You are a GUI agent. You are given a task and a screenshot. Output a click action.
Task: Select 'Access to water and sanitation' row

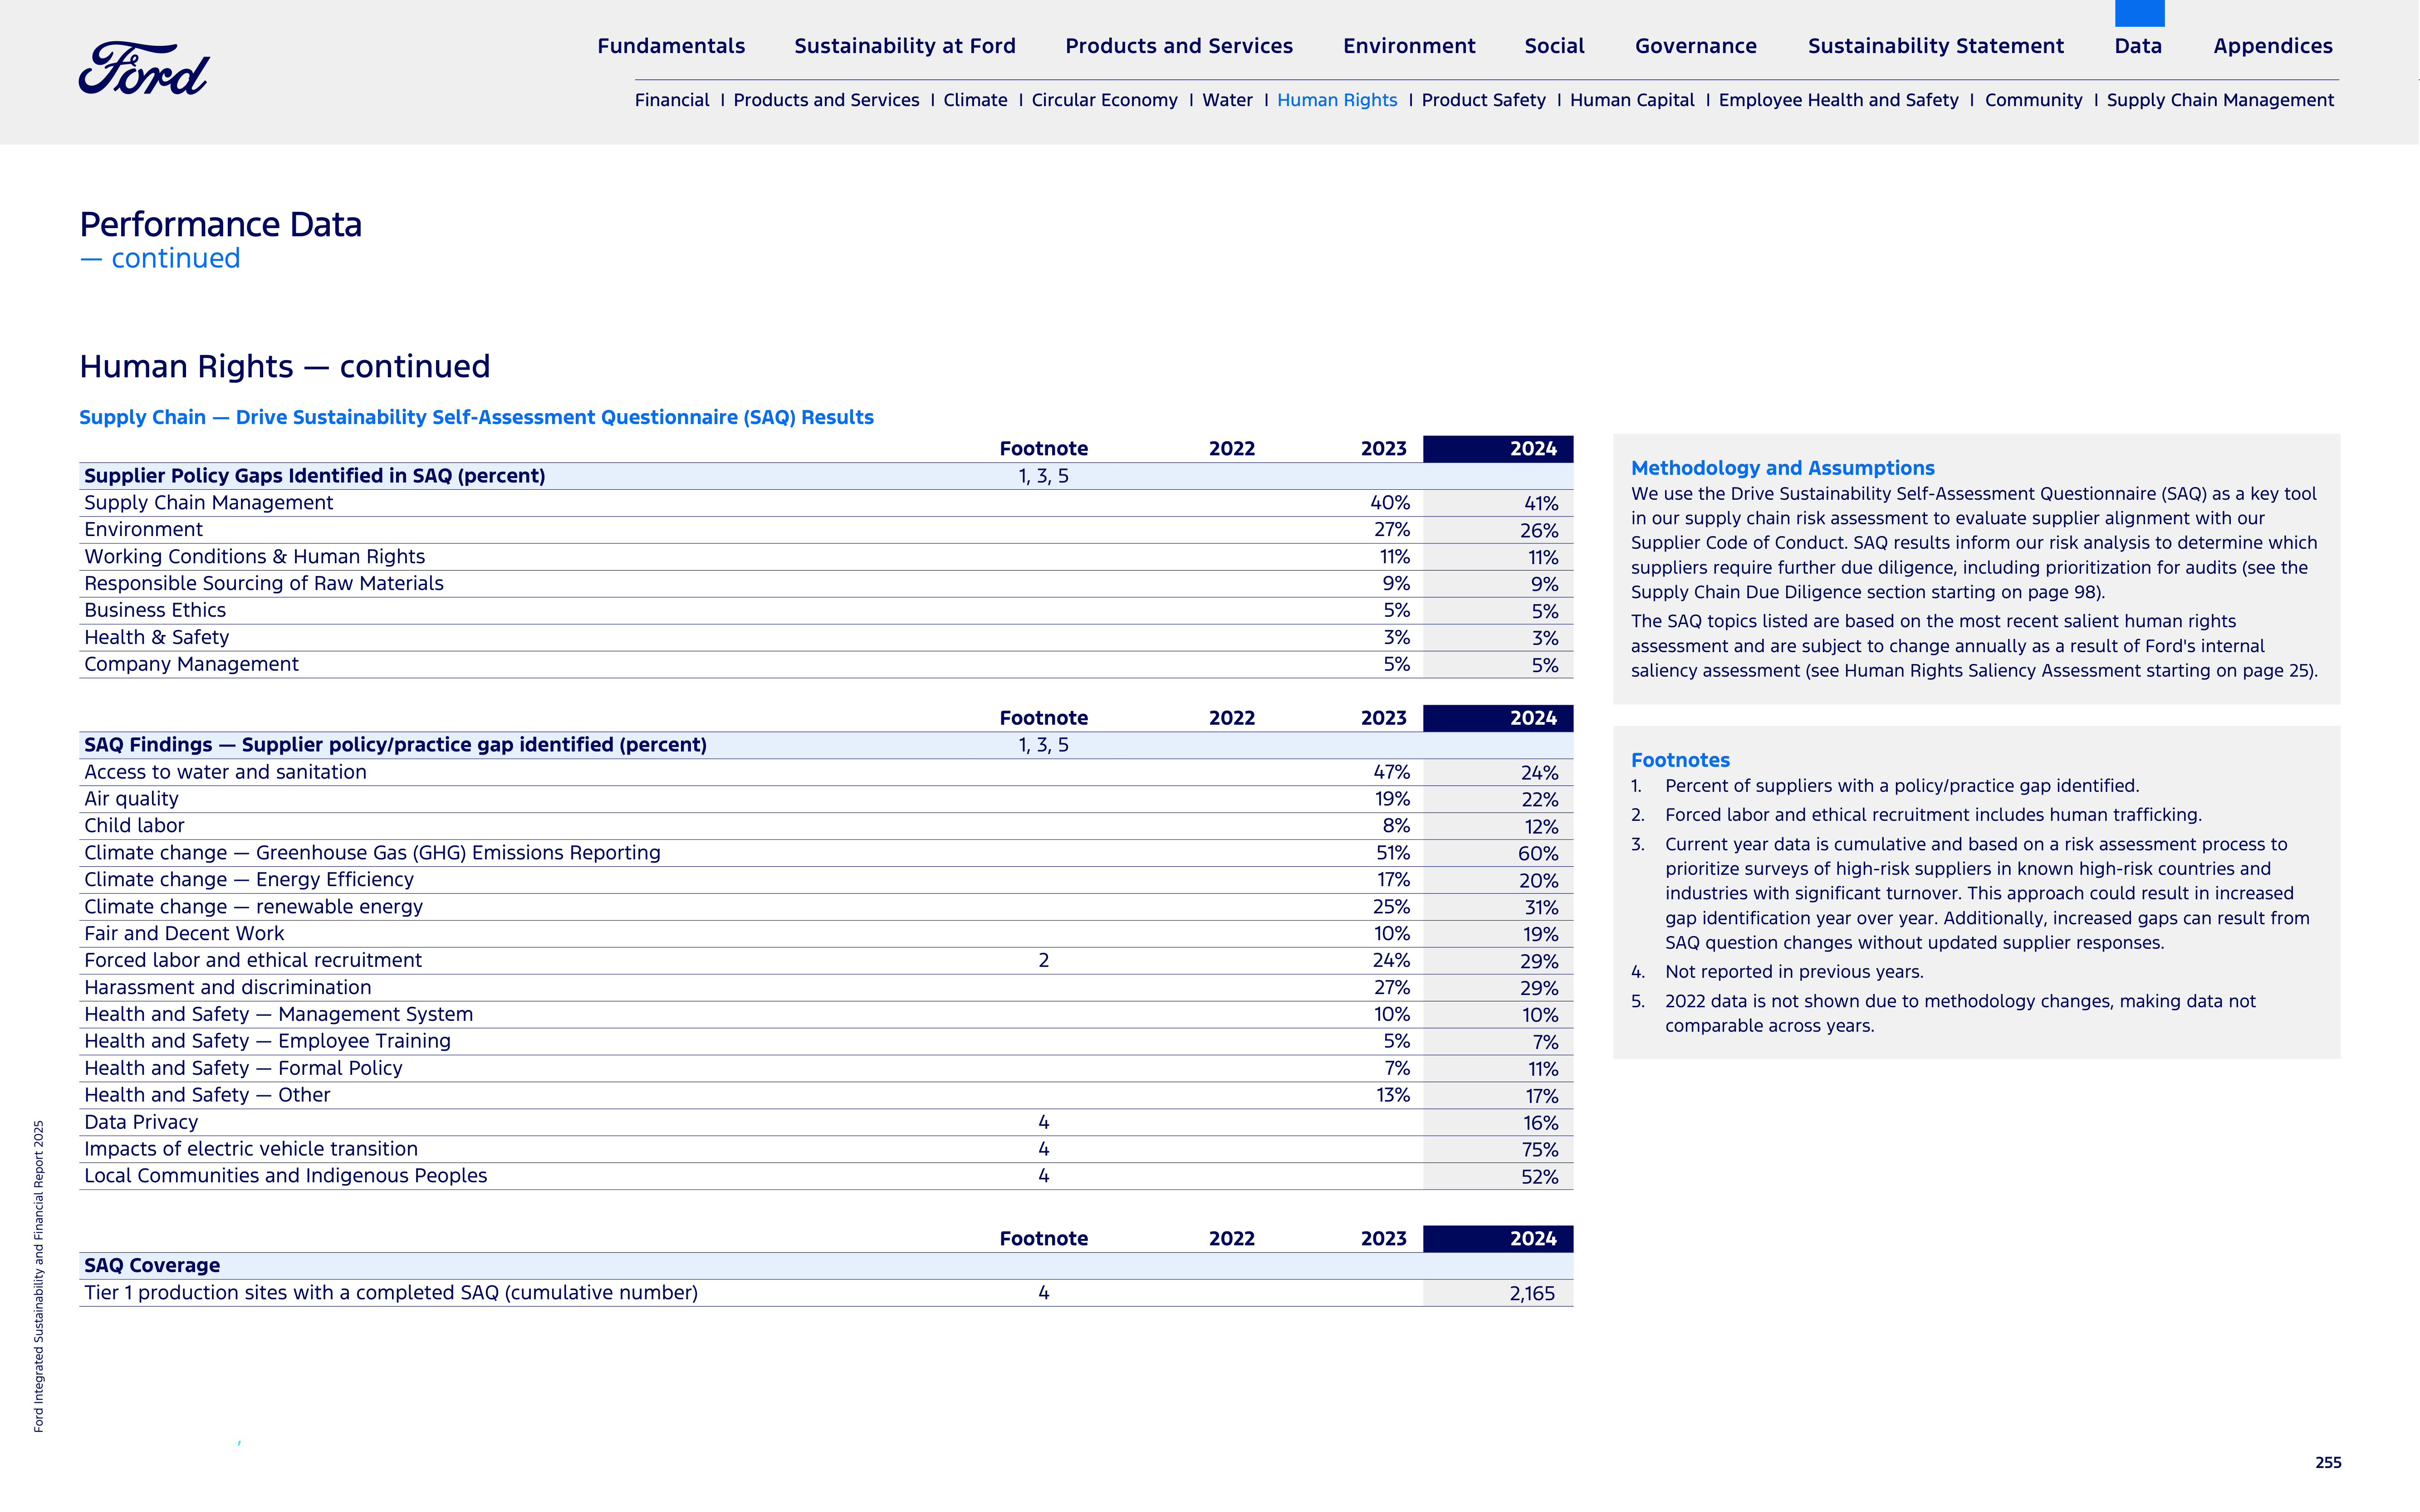pyautogui.click(x=826, y=772)
